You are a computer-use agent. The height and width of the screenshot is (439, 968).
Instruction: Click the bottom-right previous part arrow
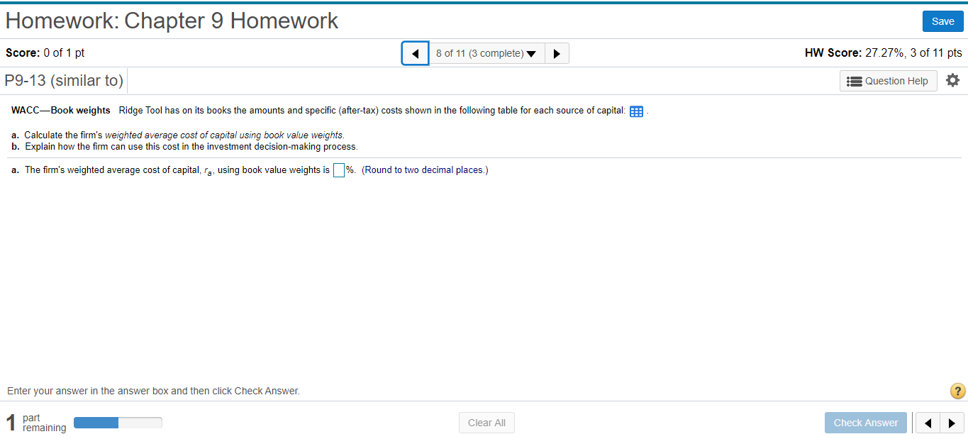tap(928, 423)
